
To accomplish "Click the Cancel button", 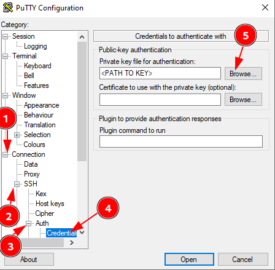I will [243, 260].
